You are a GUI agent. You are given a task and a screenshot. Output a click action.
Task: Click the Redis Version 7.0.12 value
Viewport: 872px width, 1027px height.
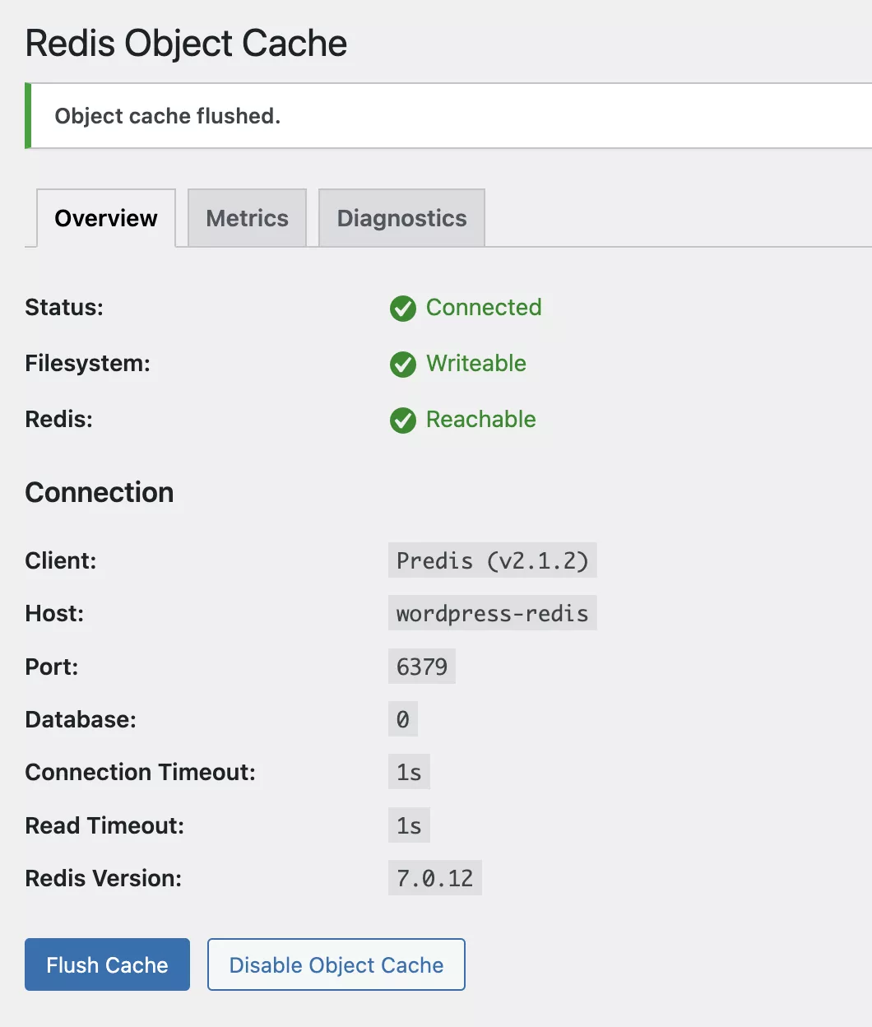point(434,878)
